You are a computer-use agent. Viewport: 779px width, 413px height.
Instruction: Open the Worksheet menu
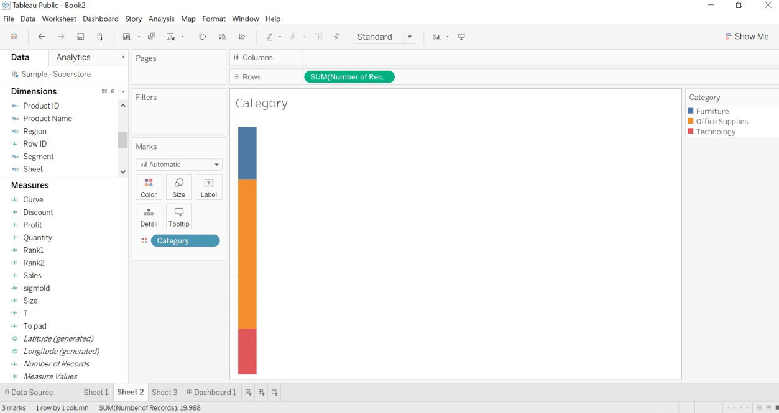pos(59,19)
